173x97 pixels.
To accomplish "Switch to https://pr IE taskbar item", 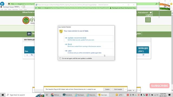I will tap(91, 95).
